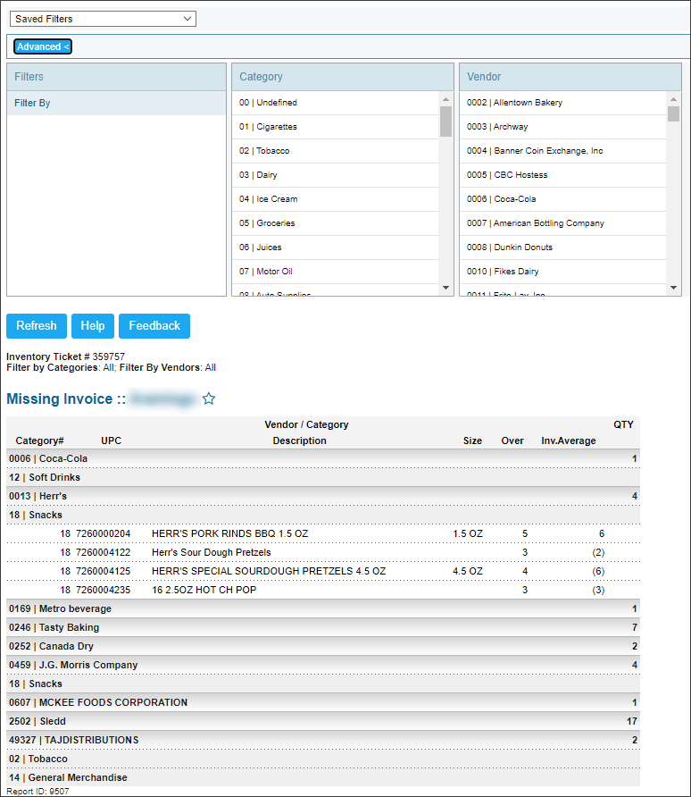The image size is (691, 797).
Task: Expand the 2502 | Sledd row
Action: pyautogui.click(x=323, y=722)
